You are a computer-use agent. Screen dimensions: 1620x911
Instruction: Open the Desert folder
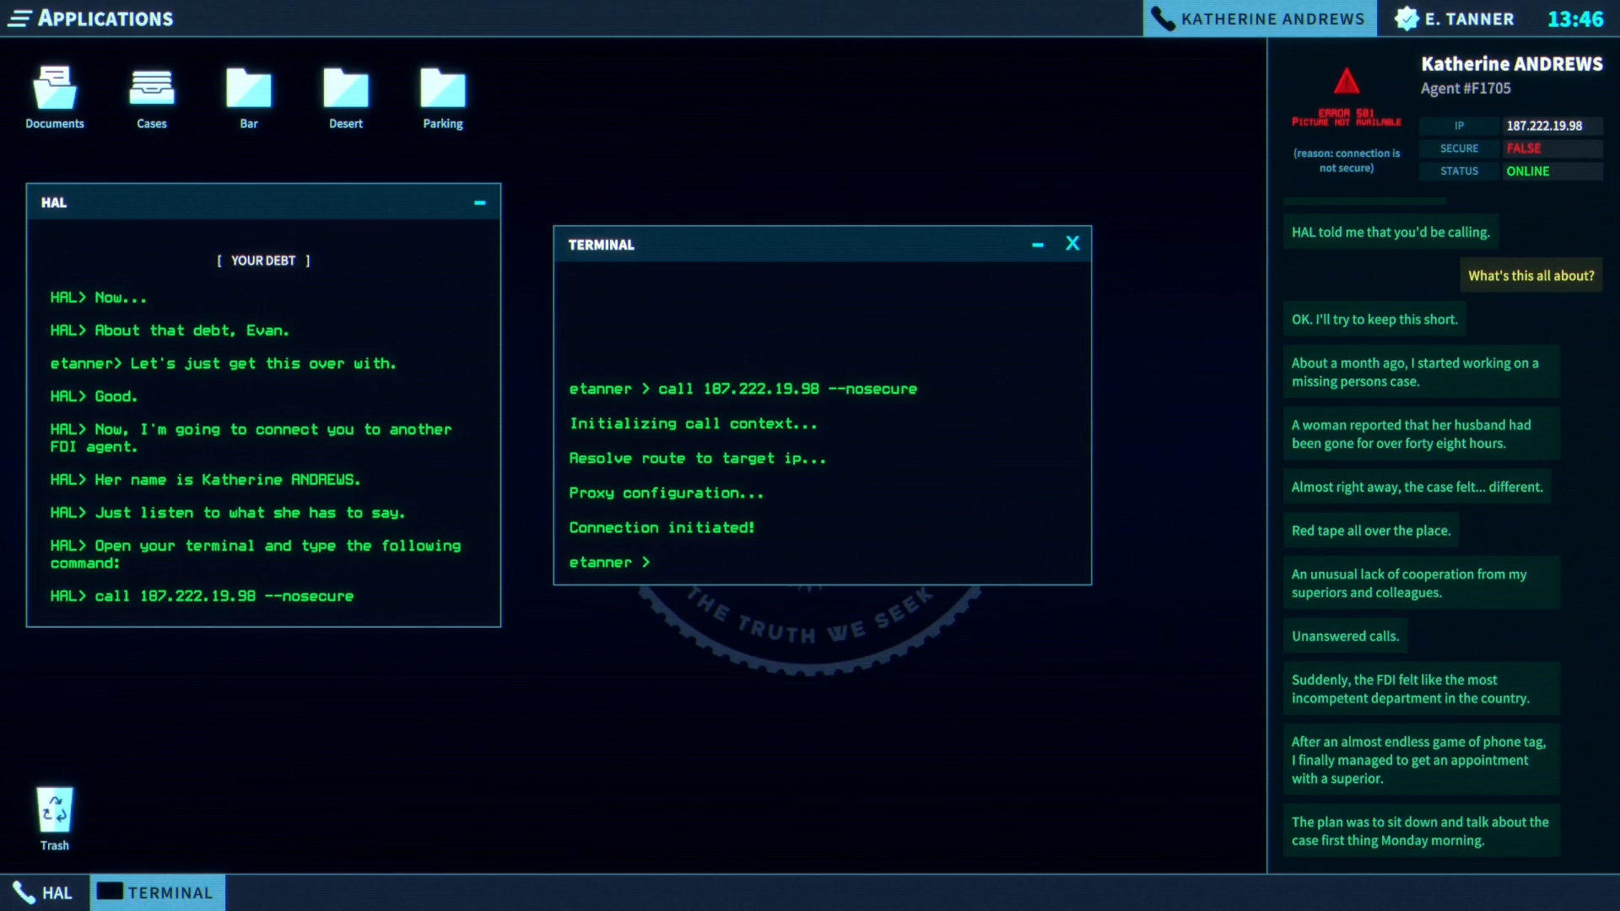point(346,89)
